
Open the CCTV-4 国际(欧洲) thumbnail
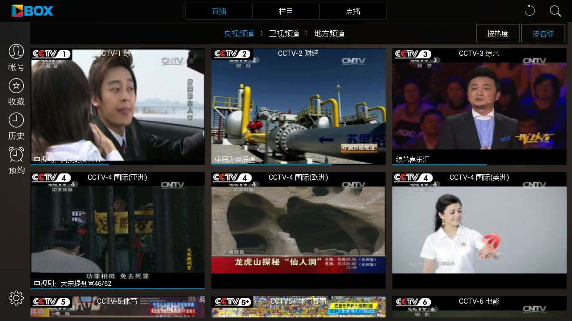[x=298, y=230]
